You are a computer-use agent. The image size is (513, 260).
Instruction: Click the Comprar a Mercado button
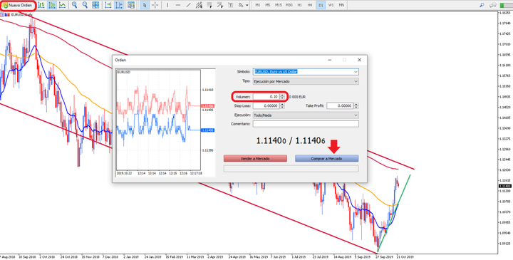(x=327, y=158)
